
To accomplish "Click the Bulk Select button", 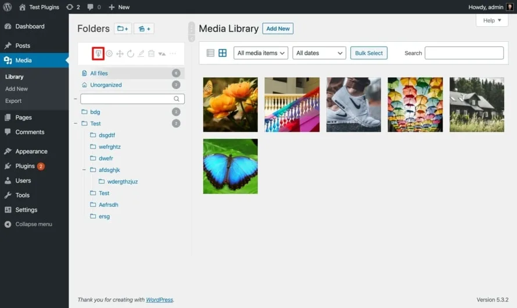I will point(369,53).
